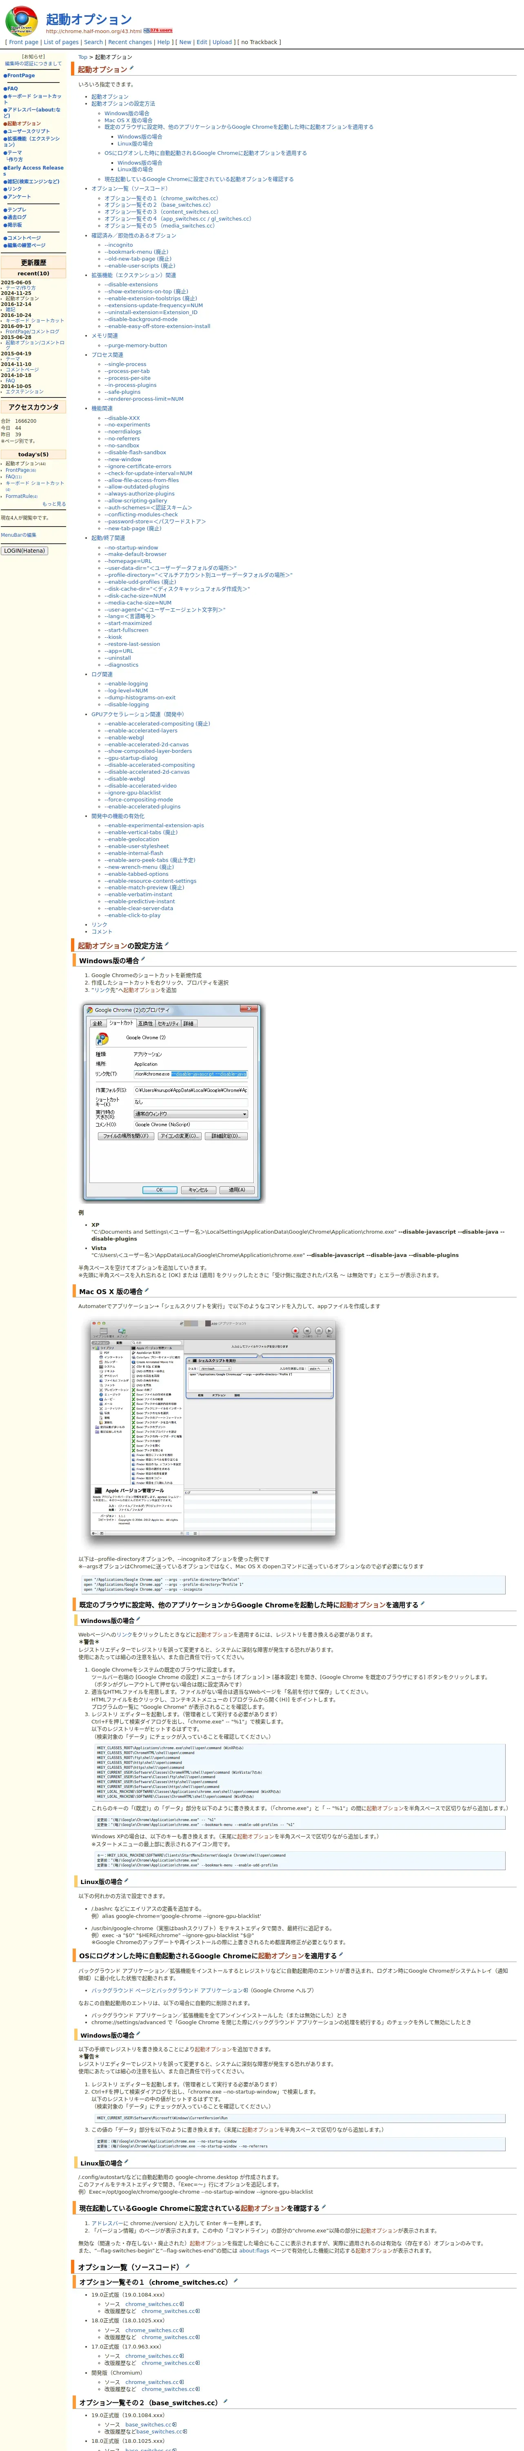Image resolution: width=524 pixels, height=2451 pixels.
Task: Click the 現在4人が閲覧中です。 status text
Action: pos(25,518)
